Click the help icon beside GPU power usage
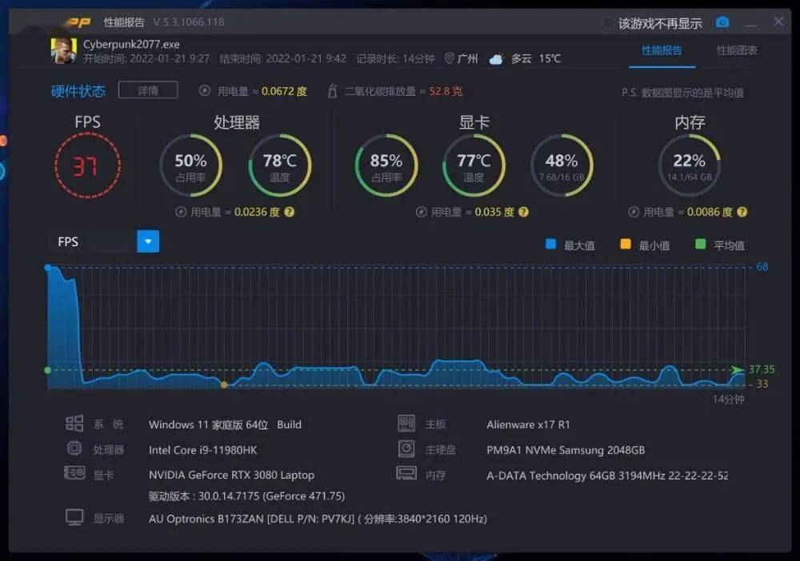Viewport: 800px width, 561px height. (523, 213)
